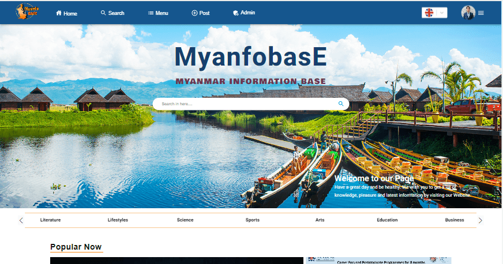Click the Myanfobase logo in navbar
The image size is (503, 264).
point(27,11)
